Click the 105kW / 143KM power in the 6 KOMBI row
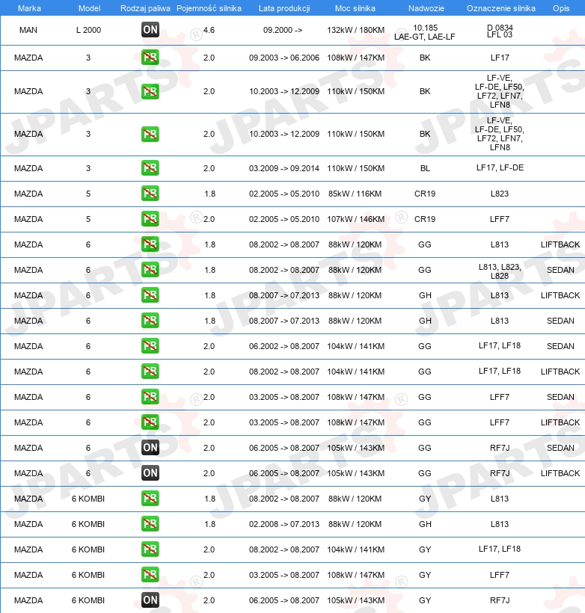 [x=355, y=600]
